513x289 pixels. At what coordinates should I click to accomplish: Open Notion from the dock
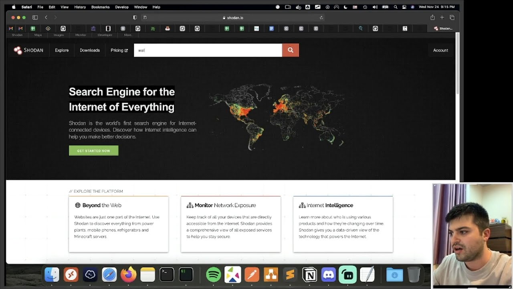pyautogui.click(x=309, y=275)
